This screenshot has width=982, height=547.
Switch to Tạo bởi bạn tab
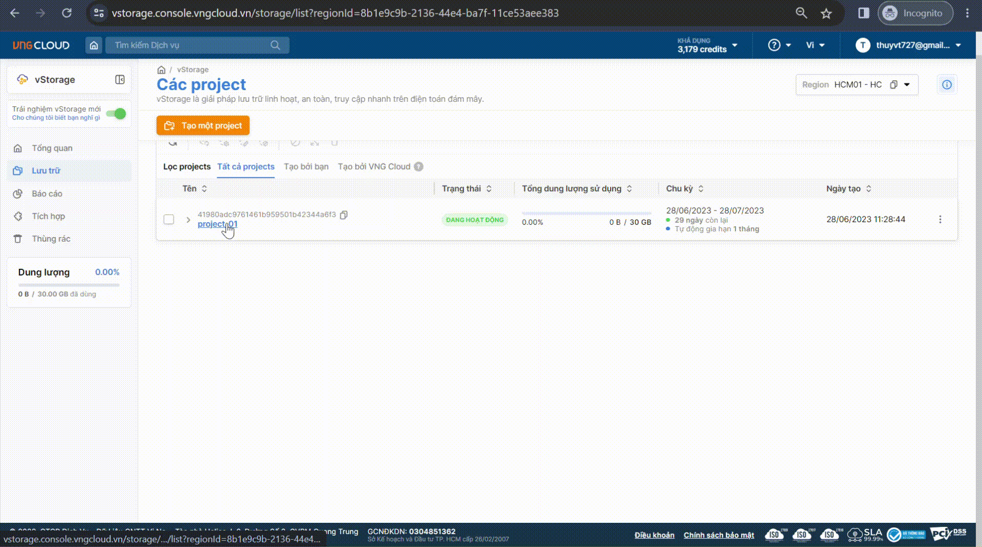[x=306, y=167]
